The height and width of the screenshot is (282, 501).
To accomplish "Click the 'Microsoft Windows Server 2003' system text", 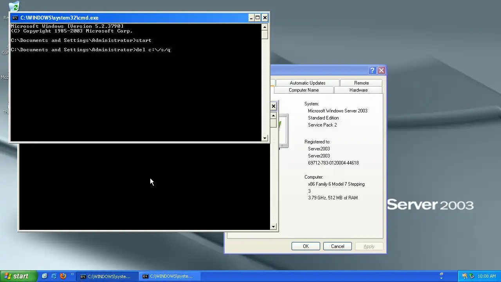I will (337, 111).
